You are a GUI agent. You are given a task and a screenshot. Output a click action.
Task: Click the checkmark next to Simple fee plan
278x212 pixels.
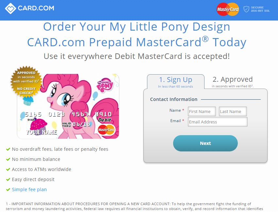[x=8, y=190]
